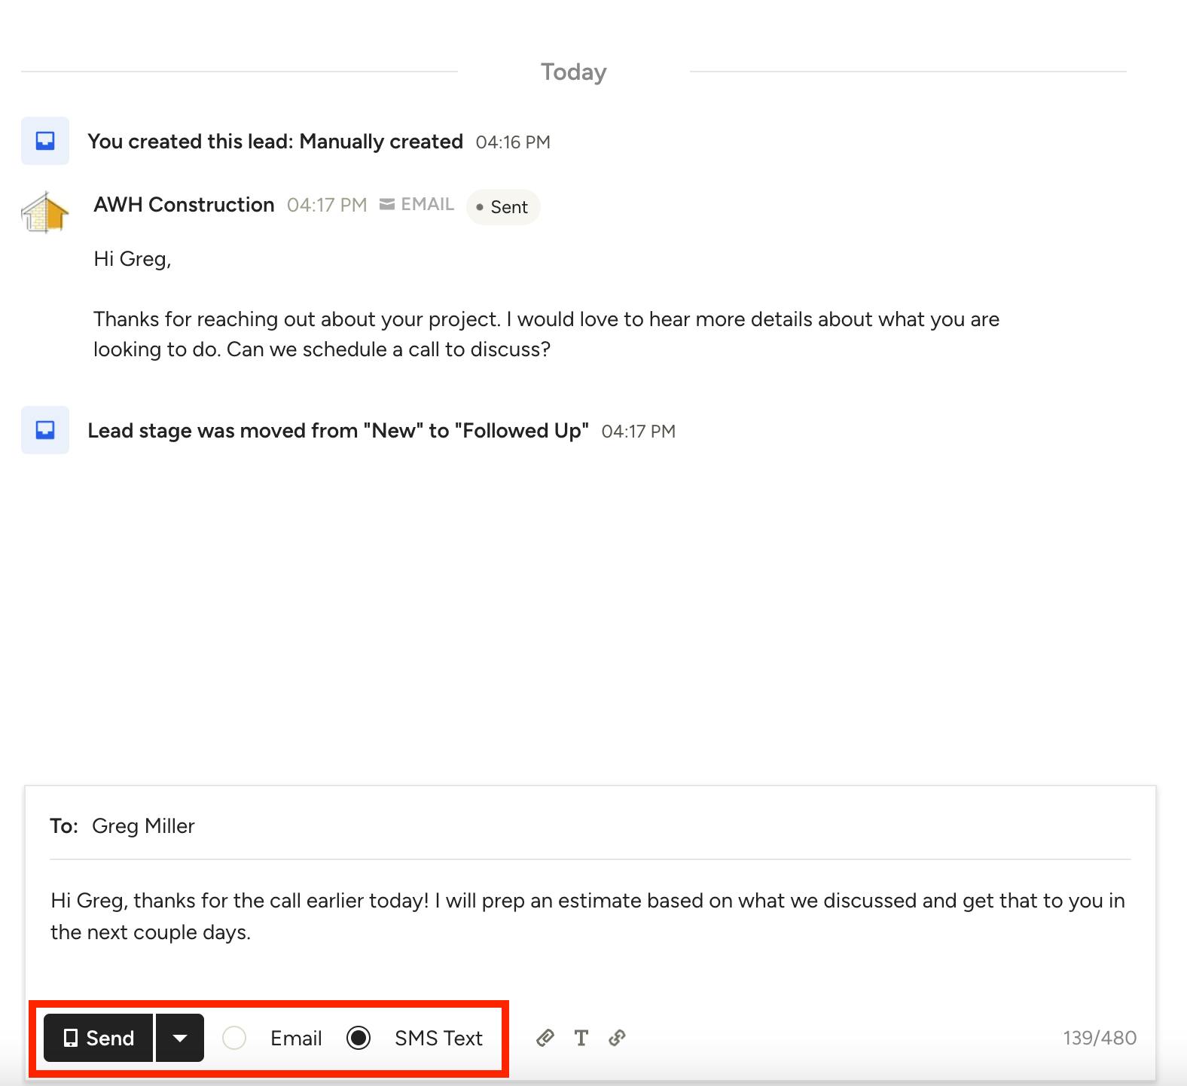Click the inbox icon beside lead stage entry
This screenshot has height=1086, width=1187.
[x=45, y=430]
